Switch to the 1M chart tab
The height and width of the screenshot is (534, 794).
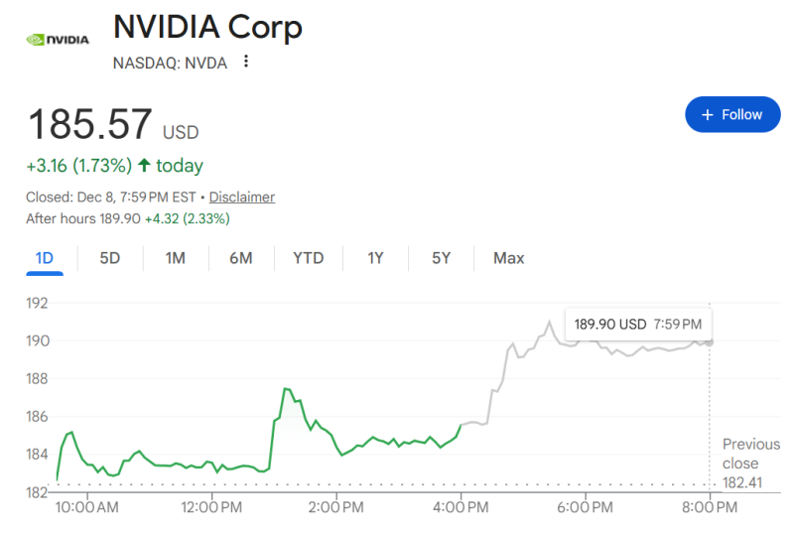(x=176, y=258)
